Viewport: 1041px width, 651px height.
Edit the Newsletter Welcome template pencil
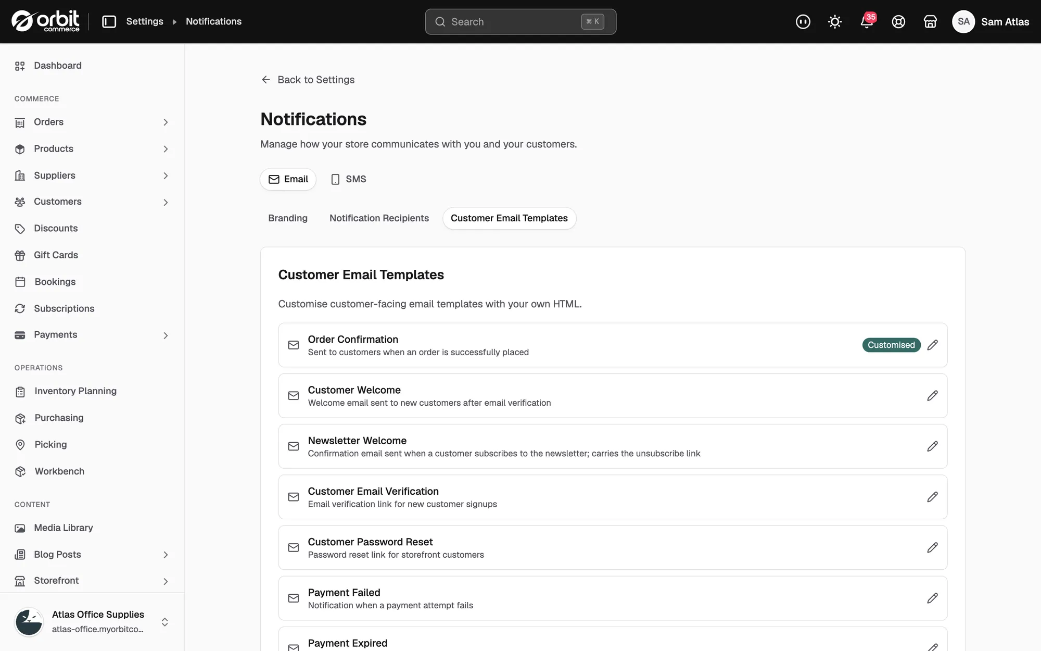pyautogui.click(x=932, y=446)
